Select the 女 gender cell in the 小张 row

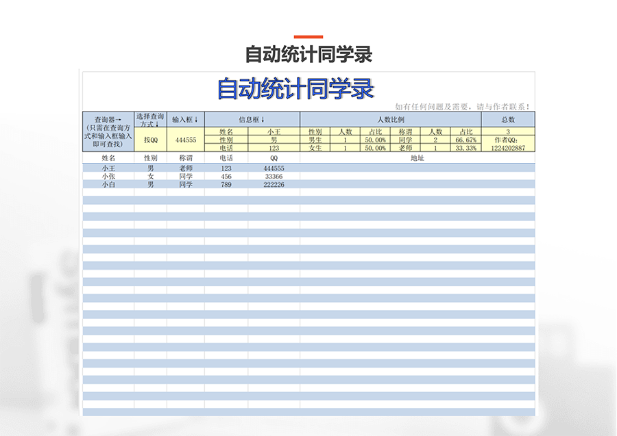[150, 177]
